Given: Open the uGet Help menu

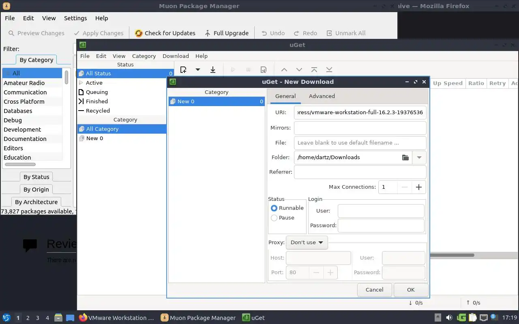Looking at the screenshot, I should (x=202, y=56).
